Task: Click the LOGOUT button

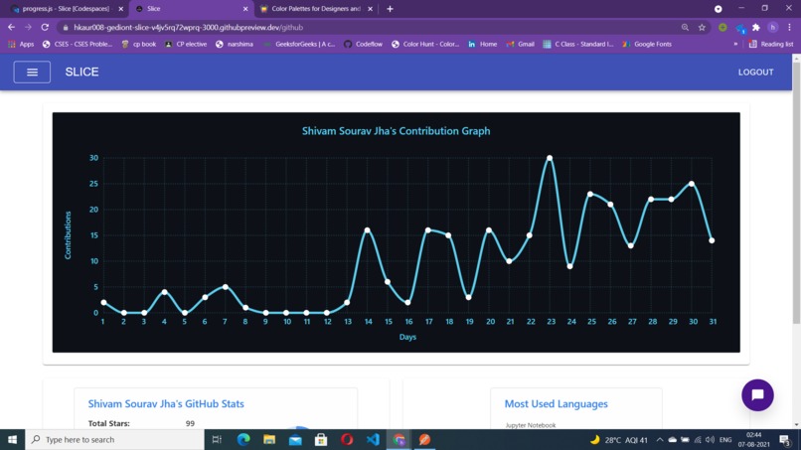Action: pos(755,73)
